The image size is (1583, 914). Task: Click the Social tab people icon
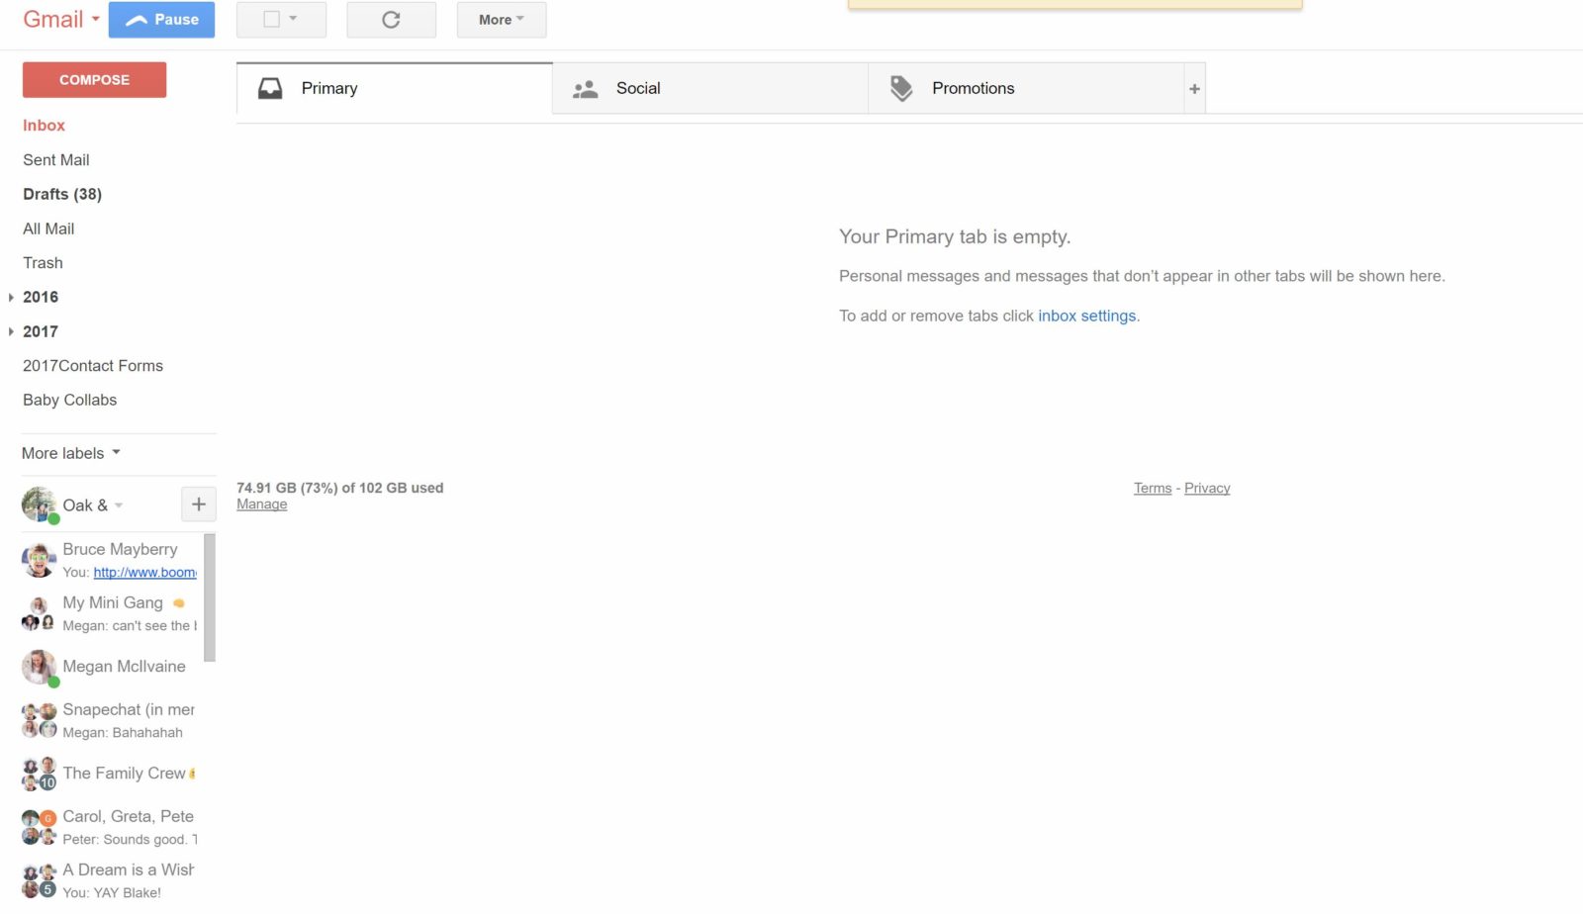click(x=584, y=88)
